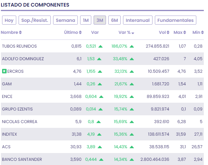Click the up arrow next to 14,43%
208x165 pixels.
point(132,147)
